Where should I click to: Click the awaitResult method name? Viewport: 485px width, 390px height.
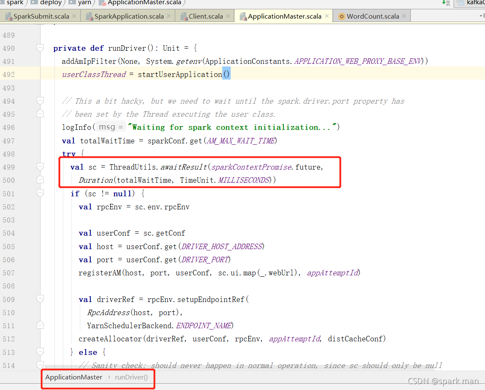pyautogui.click(x=184, y=167)
